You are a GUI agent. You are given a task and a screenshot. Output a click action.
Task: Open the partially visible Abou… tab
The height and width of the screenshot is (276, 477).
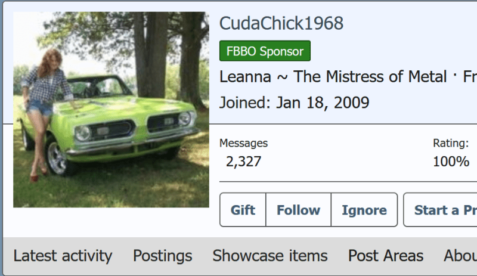click(x=460, y=256)
